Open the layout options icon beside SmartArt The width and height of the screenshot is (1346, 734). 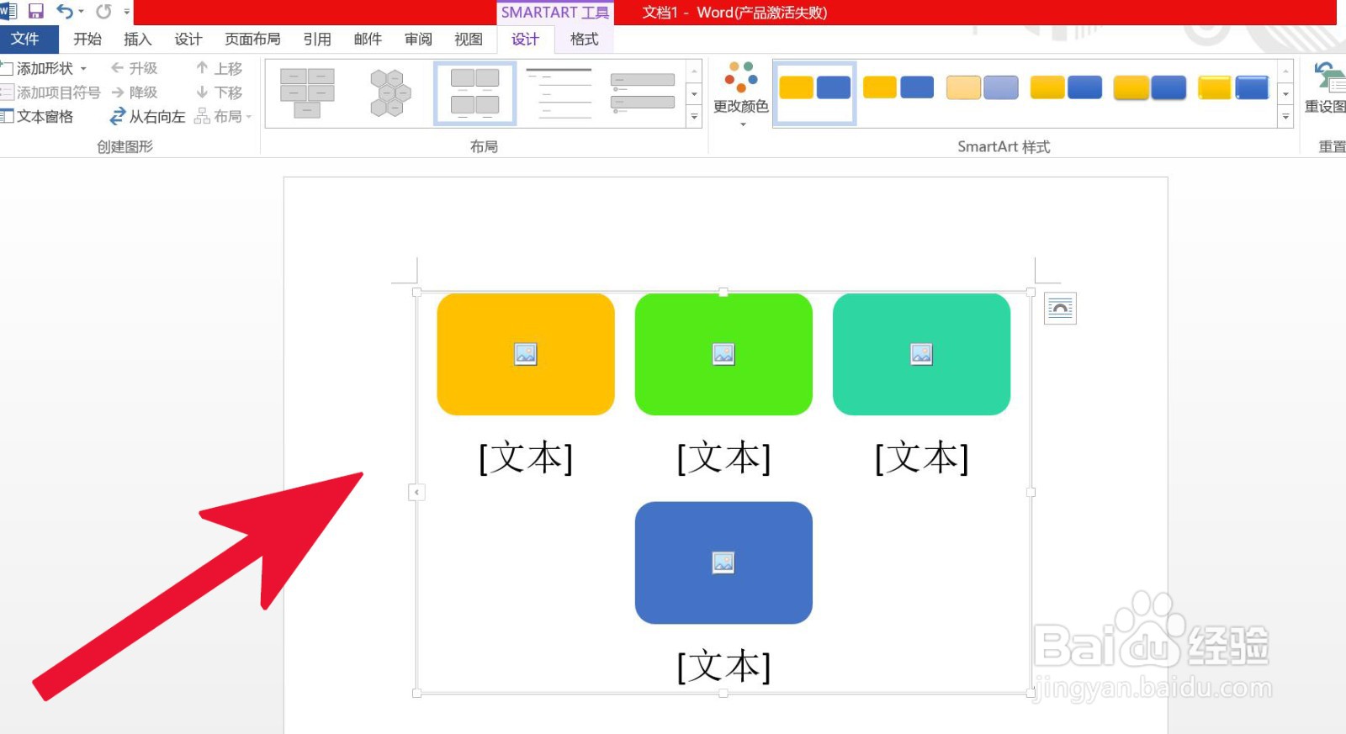pyautogui.click(x=1060, y=309)
